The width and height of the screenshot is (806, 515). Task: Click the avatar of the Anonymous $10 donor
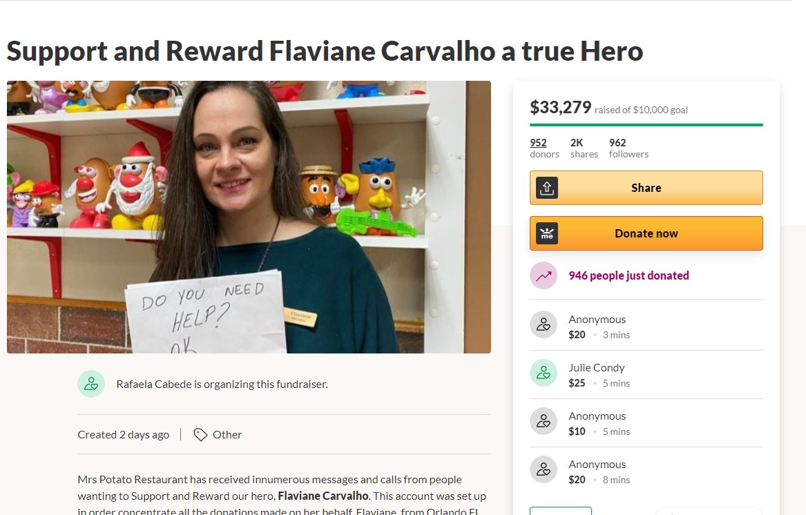[x=544, y=421]
